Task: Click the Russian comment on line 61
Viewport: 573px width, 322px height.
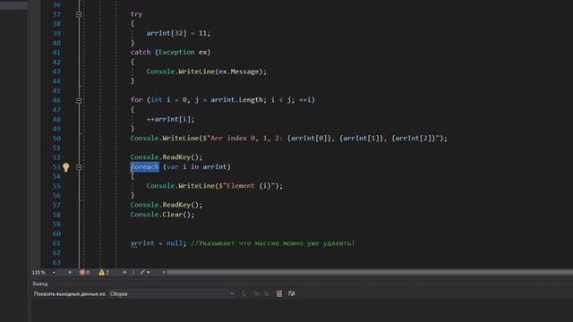Action: [x=272, y=243]
